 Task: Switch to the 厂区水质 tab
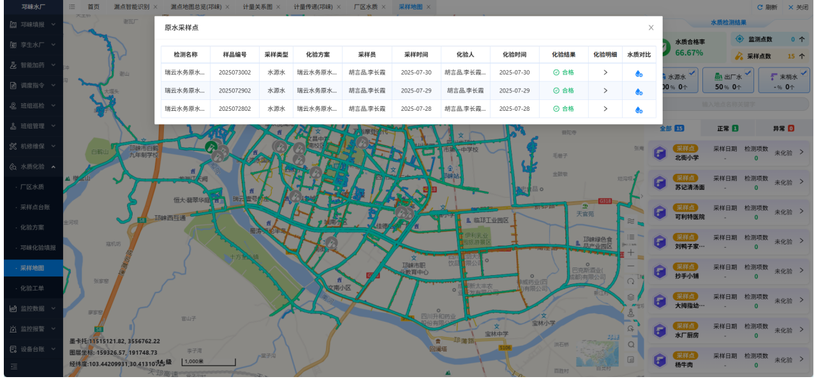pyautogui.click(x=366, y=7)
